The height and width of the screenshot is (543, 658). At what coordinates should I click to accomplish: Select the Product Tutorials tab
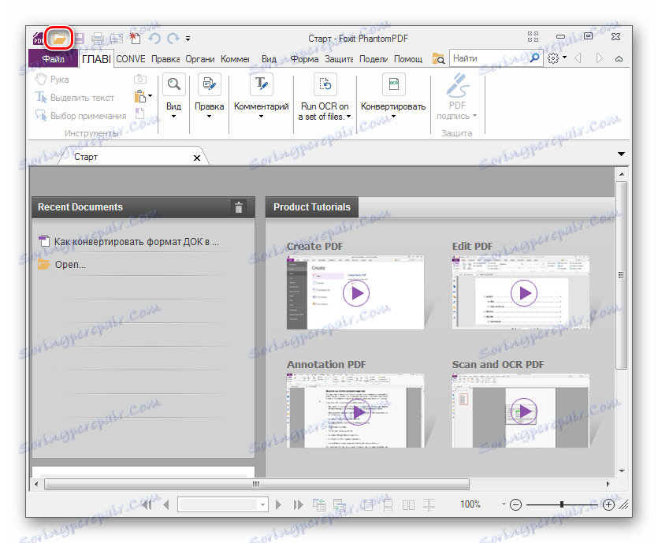312,207
